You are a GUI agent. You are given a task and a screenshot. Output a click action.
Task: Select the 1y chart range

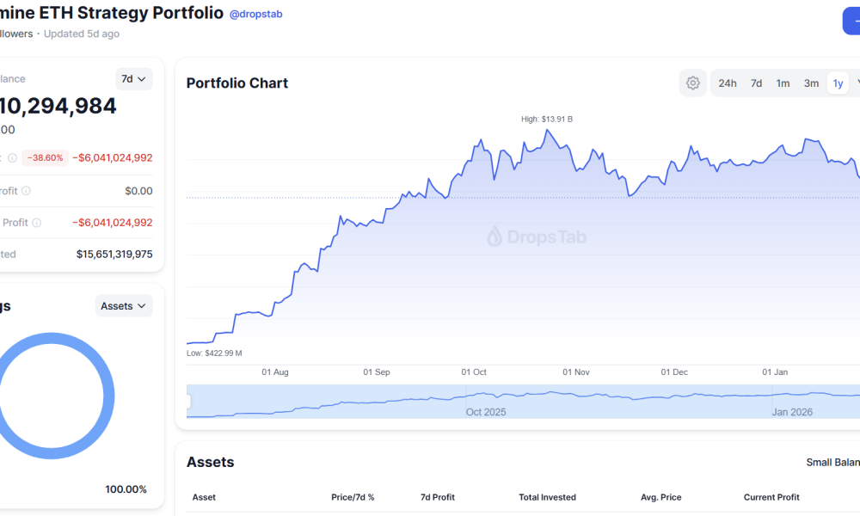click(838, 83)
